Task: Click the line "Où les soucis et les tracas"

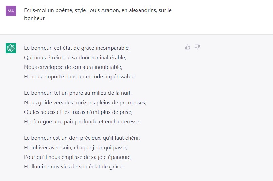Action: point(78,112)
